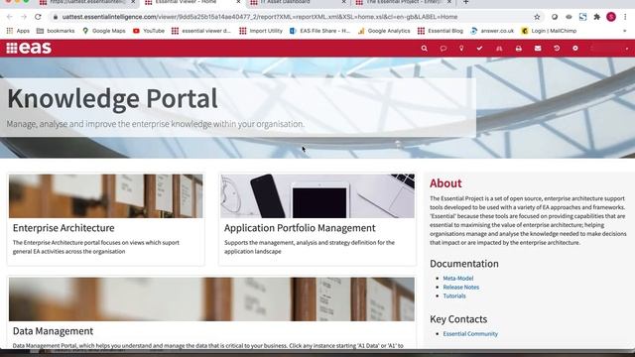Open the Essential Community contact link
The width and height of the screenshot is (635, 357).
[470, 334]
